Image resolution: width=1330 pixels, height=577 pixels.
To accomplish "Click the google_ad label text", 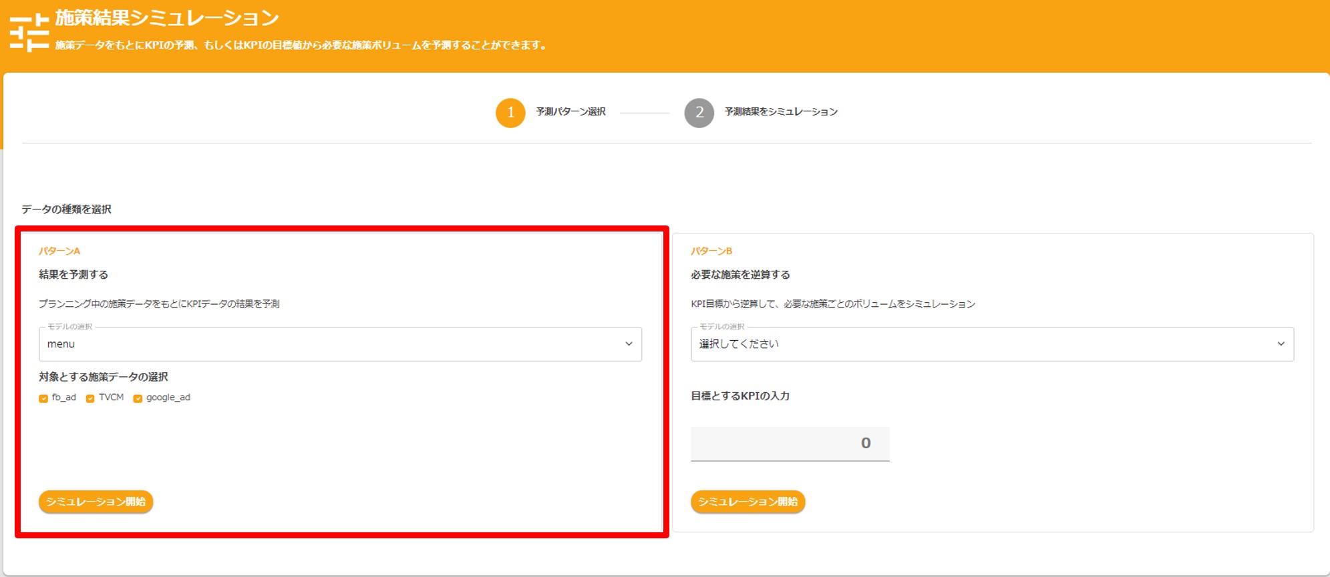I will point(168,398).
